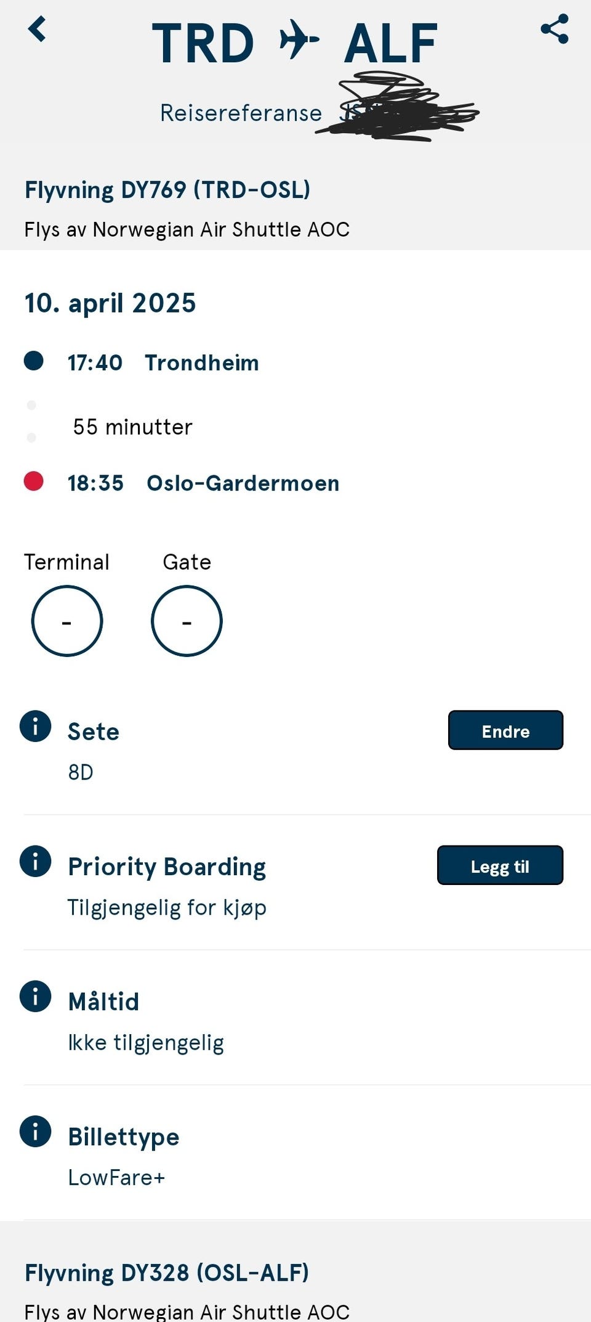
Task: Tap the 18:35 Oslo-Gardermoen arrival row
Action: (x=203, y=483)
